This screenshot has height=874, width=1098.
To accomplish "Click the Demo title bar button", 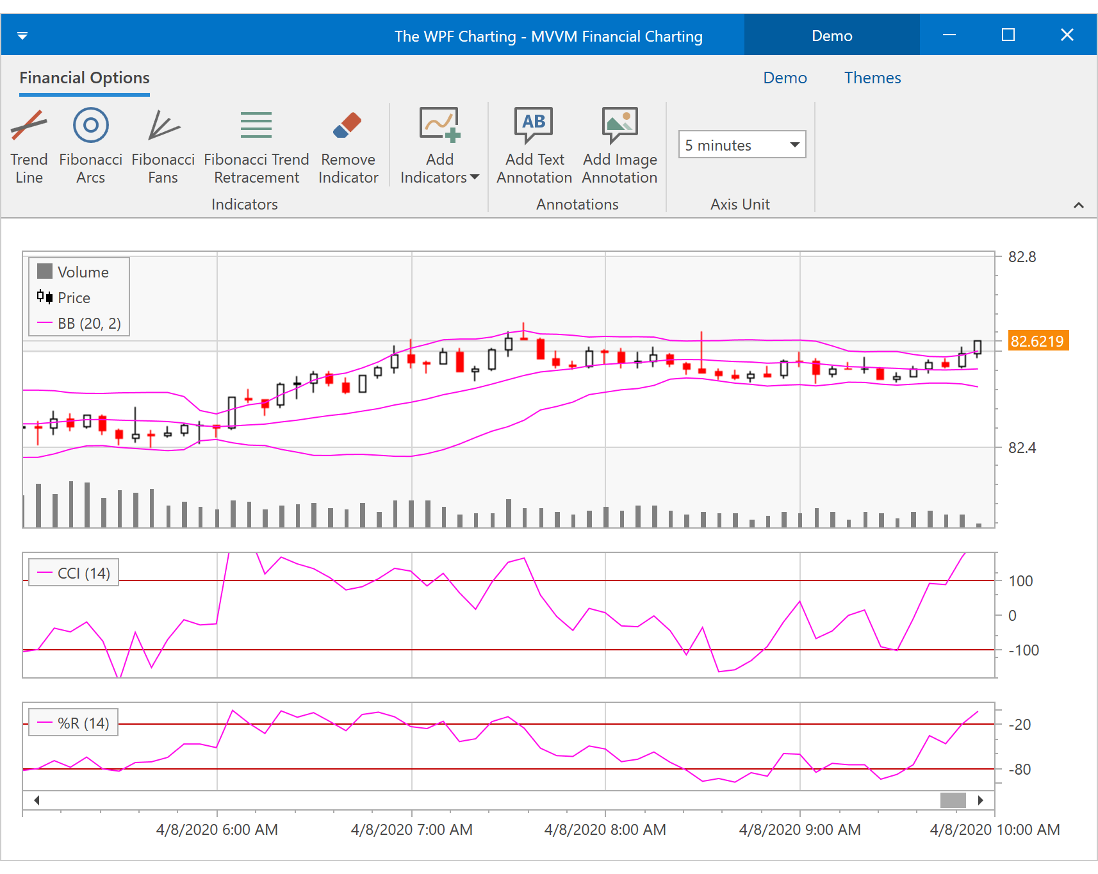I will [x=832, y=36].
